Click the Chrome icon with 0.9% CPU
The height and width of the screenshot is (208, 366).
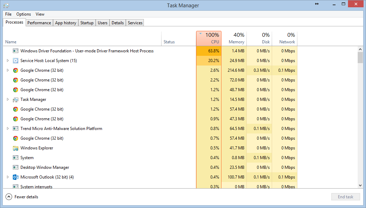[16, 119]
